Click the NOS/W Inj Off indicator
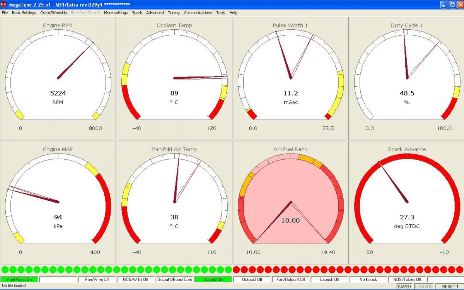Viewport: 464px width, 290px height. 136,279
